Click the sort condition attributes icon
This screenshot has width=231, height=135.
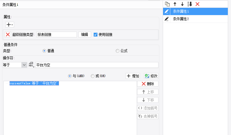pyautogui.click(x=190, y=4)
